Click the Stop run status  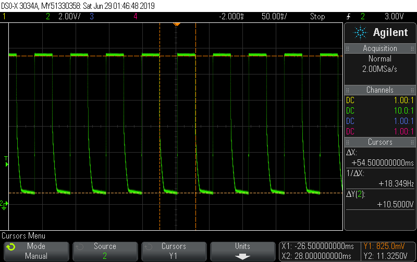(317, 17)
